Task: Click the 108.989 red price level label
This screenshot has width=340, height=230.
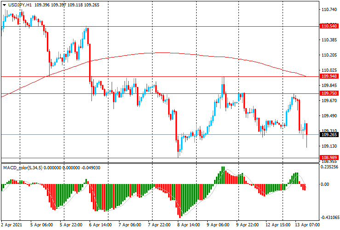Action: (329, 158)
